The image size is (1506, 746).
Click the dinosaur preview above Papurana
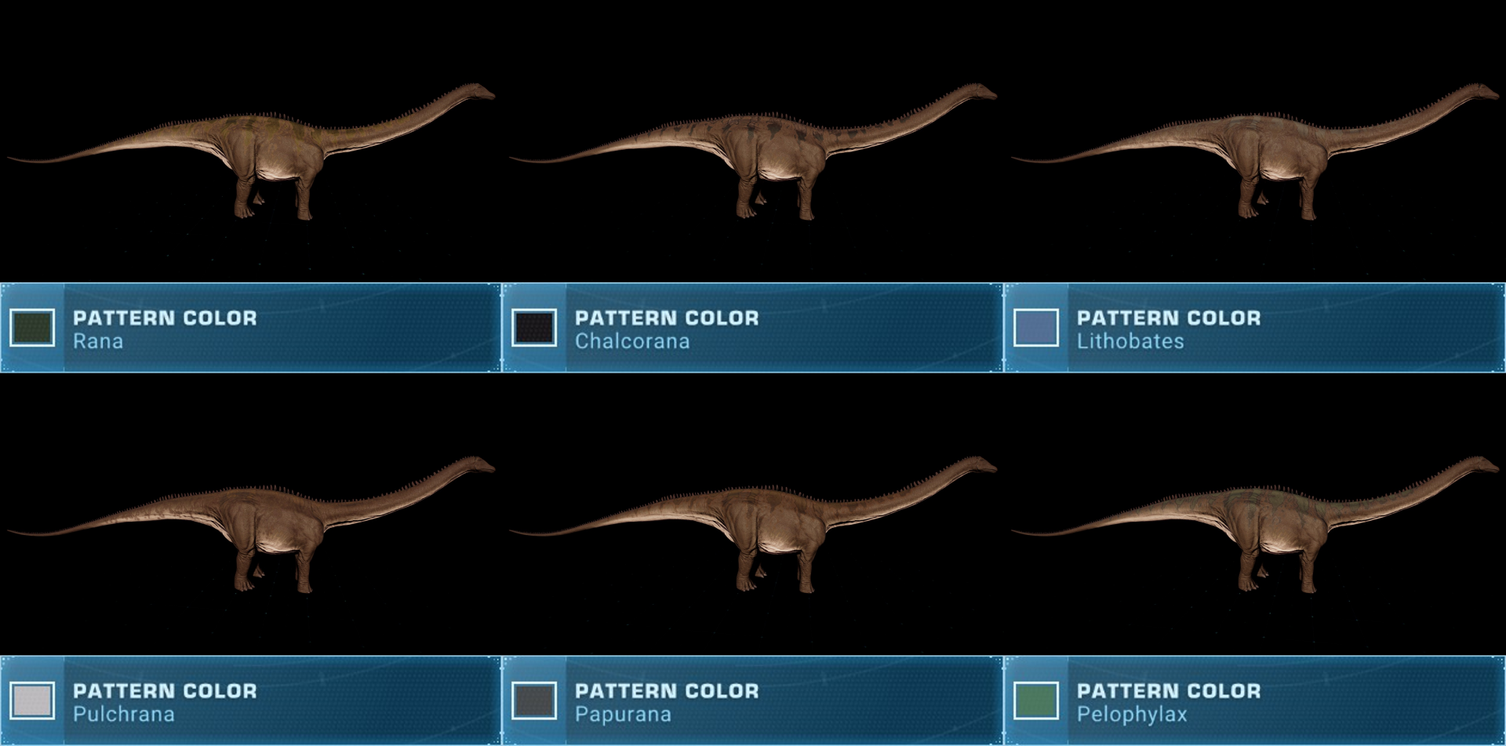click(x=753, y=524)
